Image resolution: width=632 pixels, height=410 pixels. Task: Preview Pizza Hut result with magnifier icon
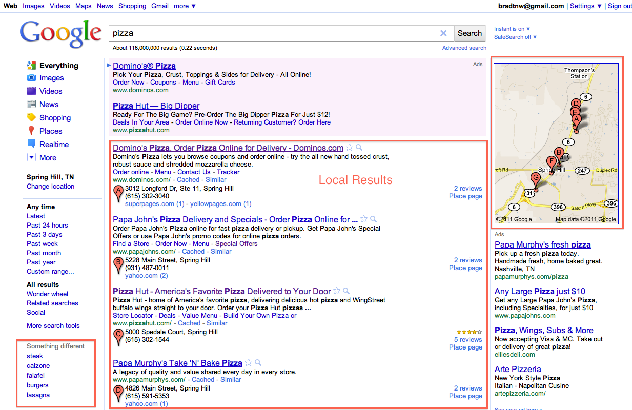tap(347, 291)
